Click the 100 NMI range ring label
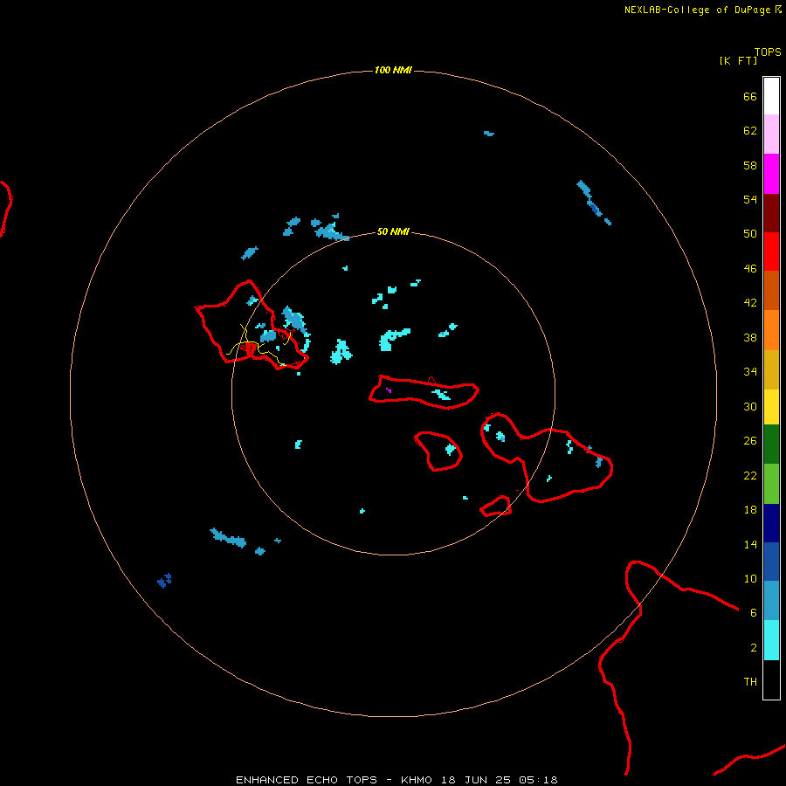This screenshot has height=786, width=786. [x=393, y=70]
